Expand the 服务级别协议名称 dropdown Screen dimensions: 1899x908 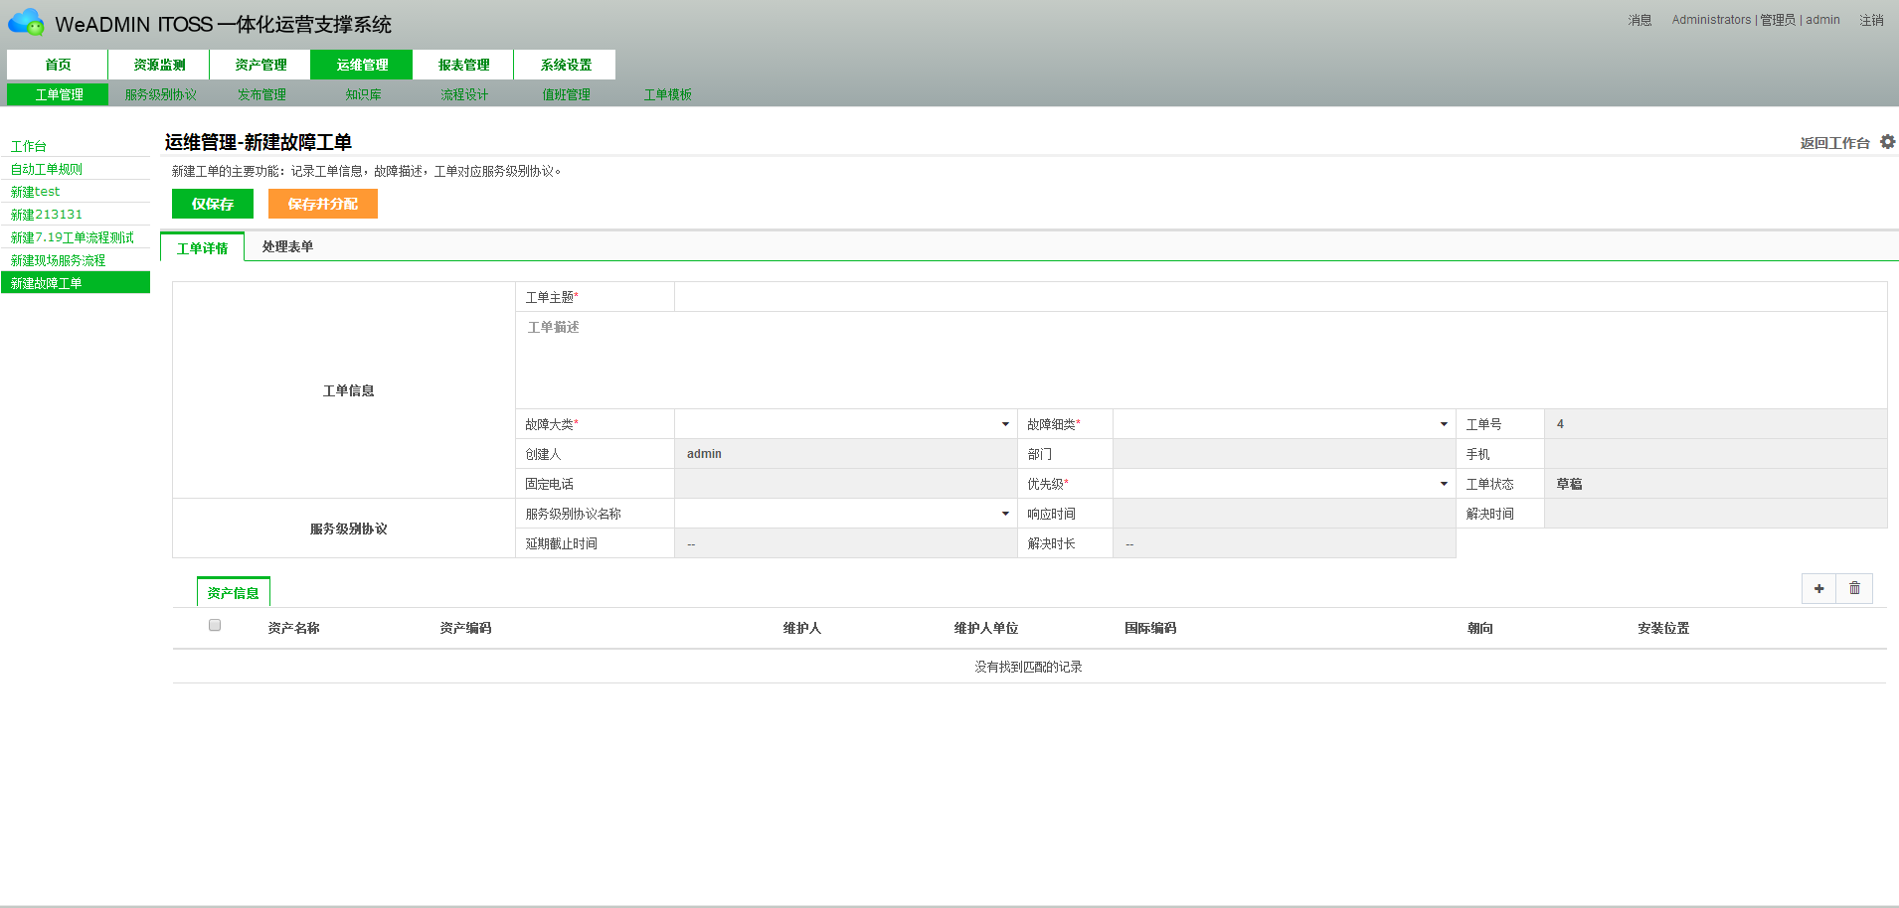click(845, 514)
